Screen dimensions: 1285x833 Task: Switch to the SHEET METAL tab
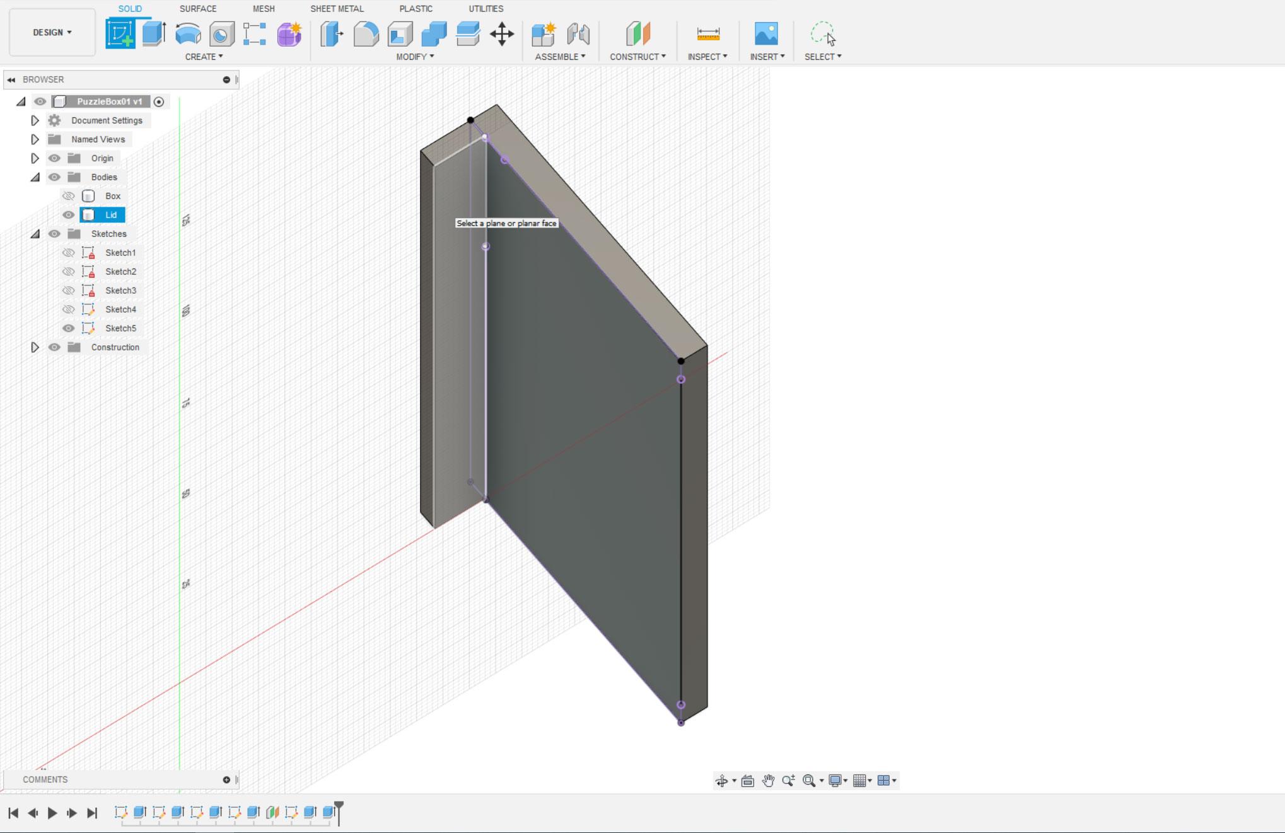pos(337,9)
